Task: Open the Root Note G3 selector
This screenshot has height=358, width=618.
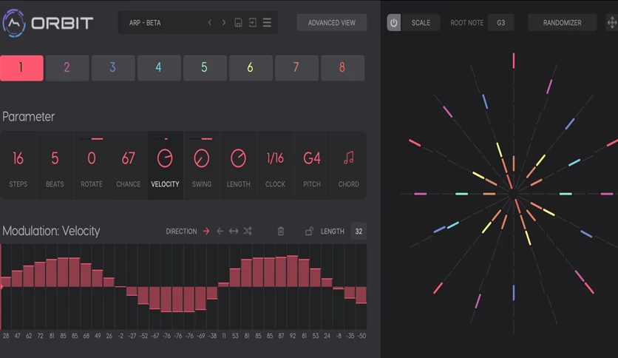Action: point(501,22)
